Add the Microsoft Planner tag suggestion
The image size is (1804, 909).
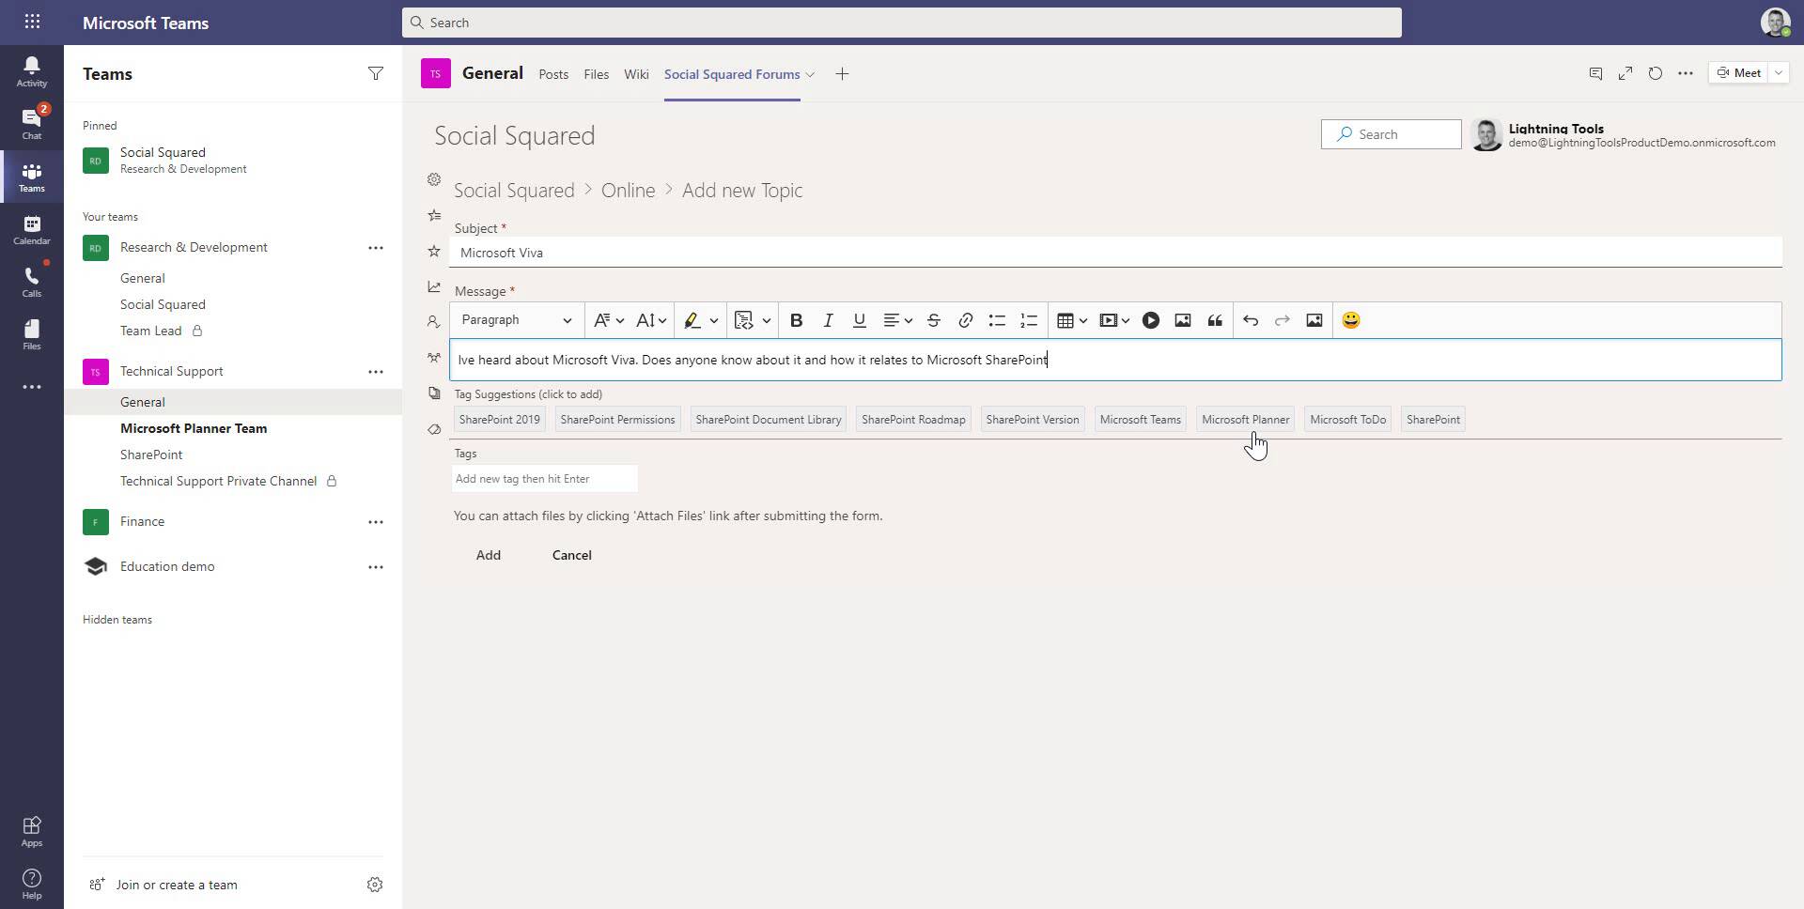(1245, 420)
